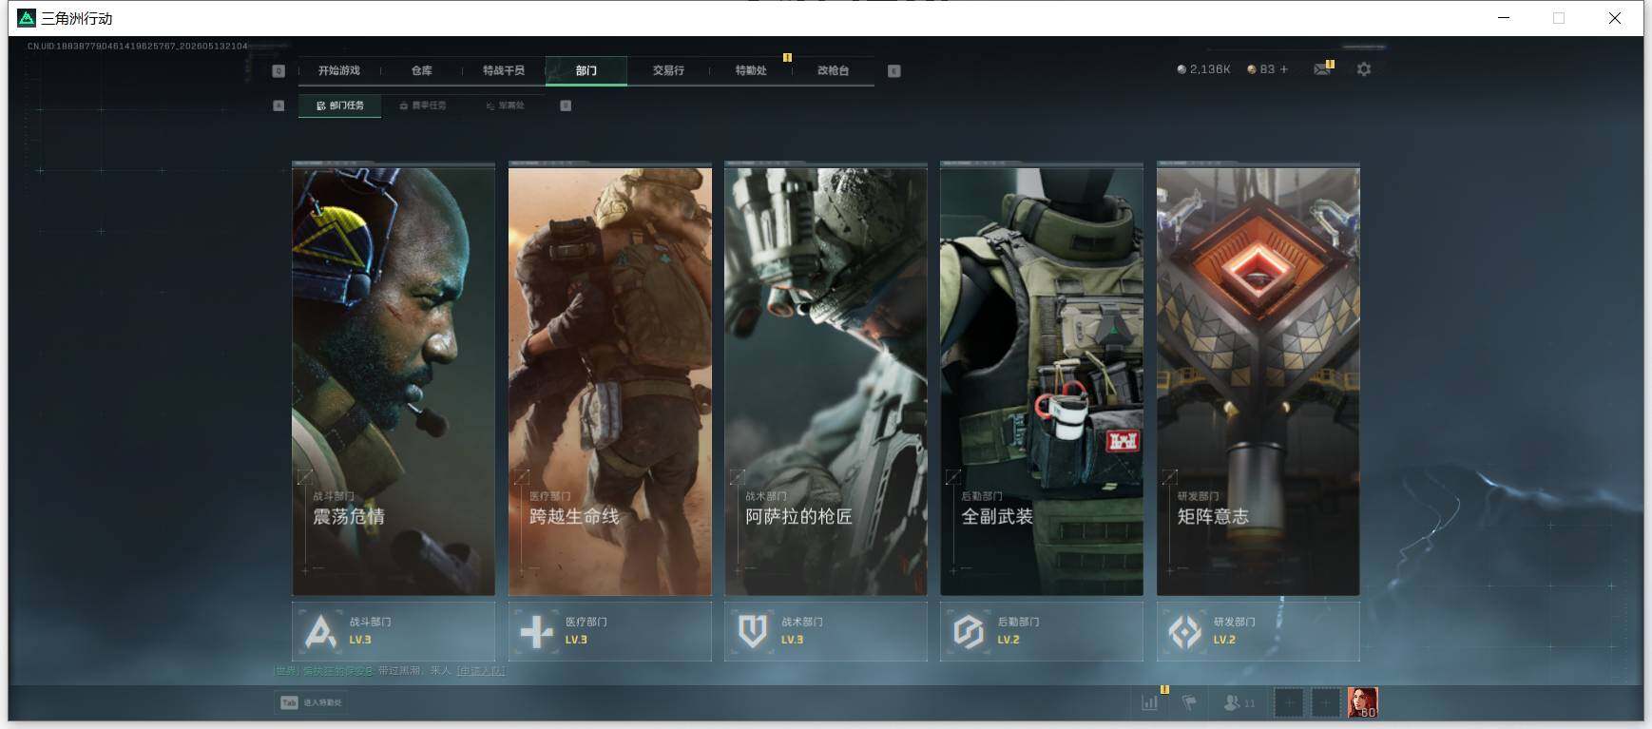Minimize the 三角洲行动 window

tap(1504, 18)
